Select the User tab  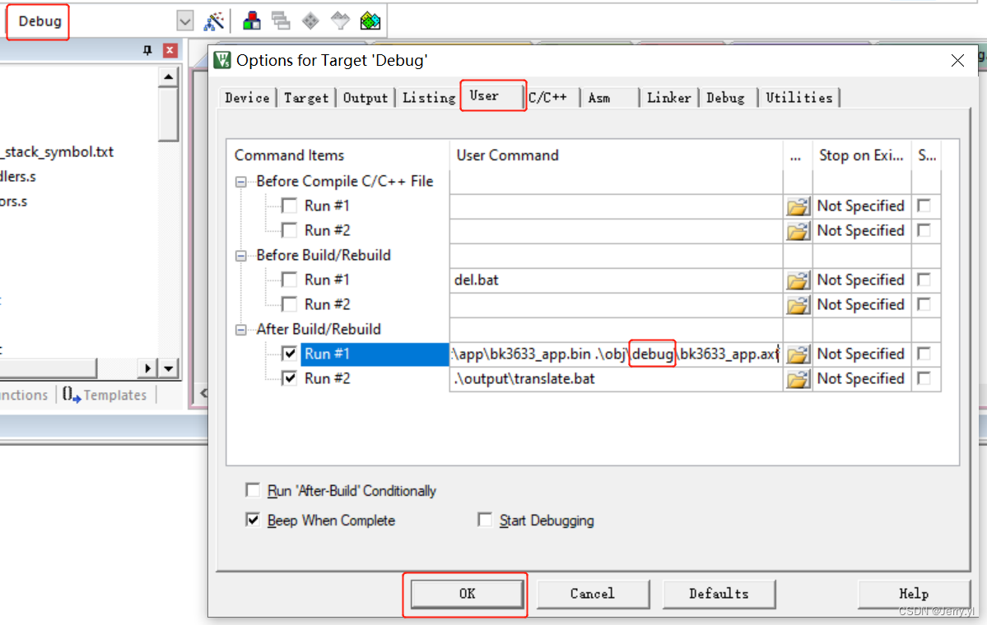492,96
